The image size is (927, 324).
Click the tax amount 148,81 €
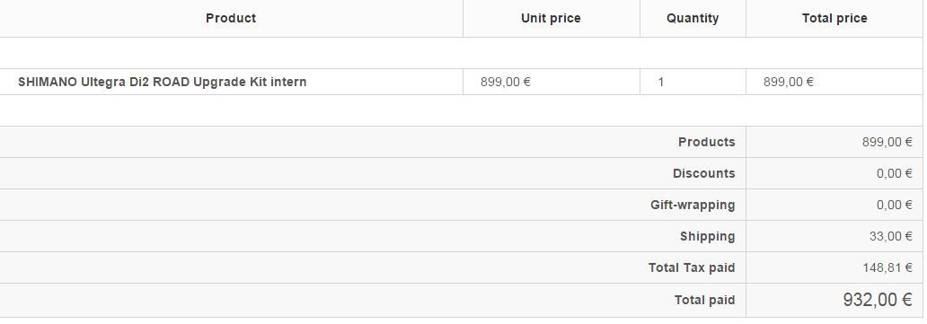tap(887, 267)
